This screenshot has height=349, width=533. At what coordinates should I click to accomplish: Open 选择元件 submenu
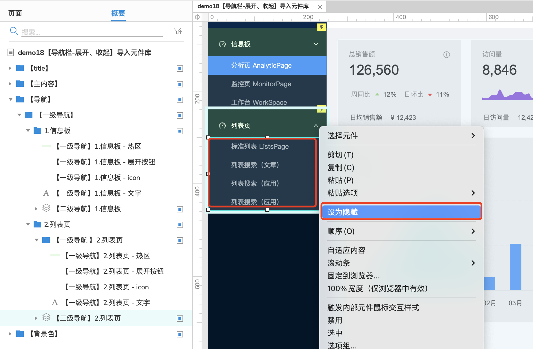click(401, 135)
